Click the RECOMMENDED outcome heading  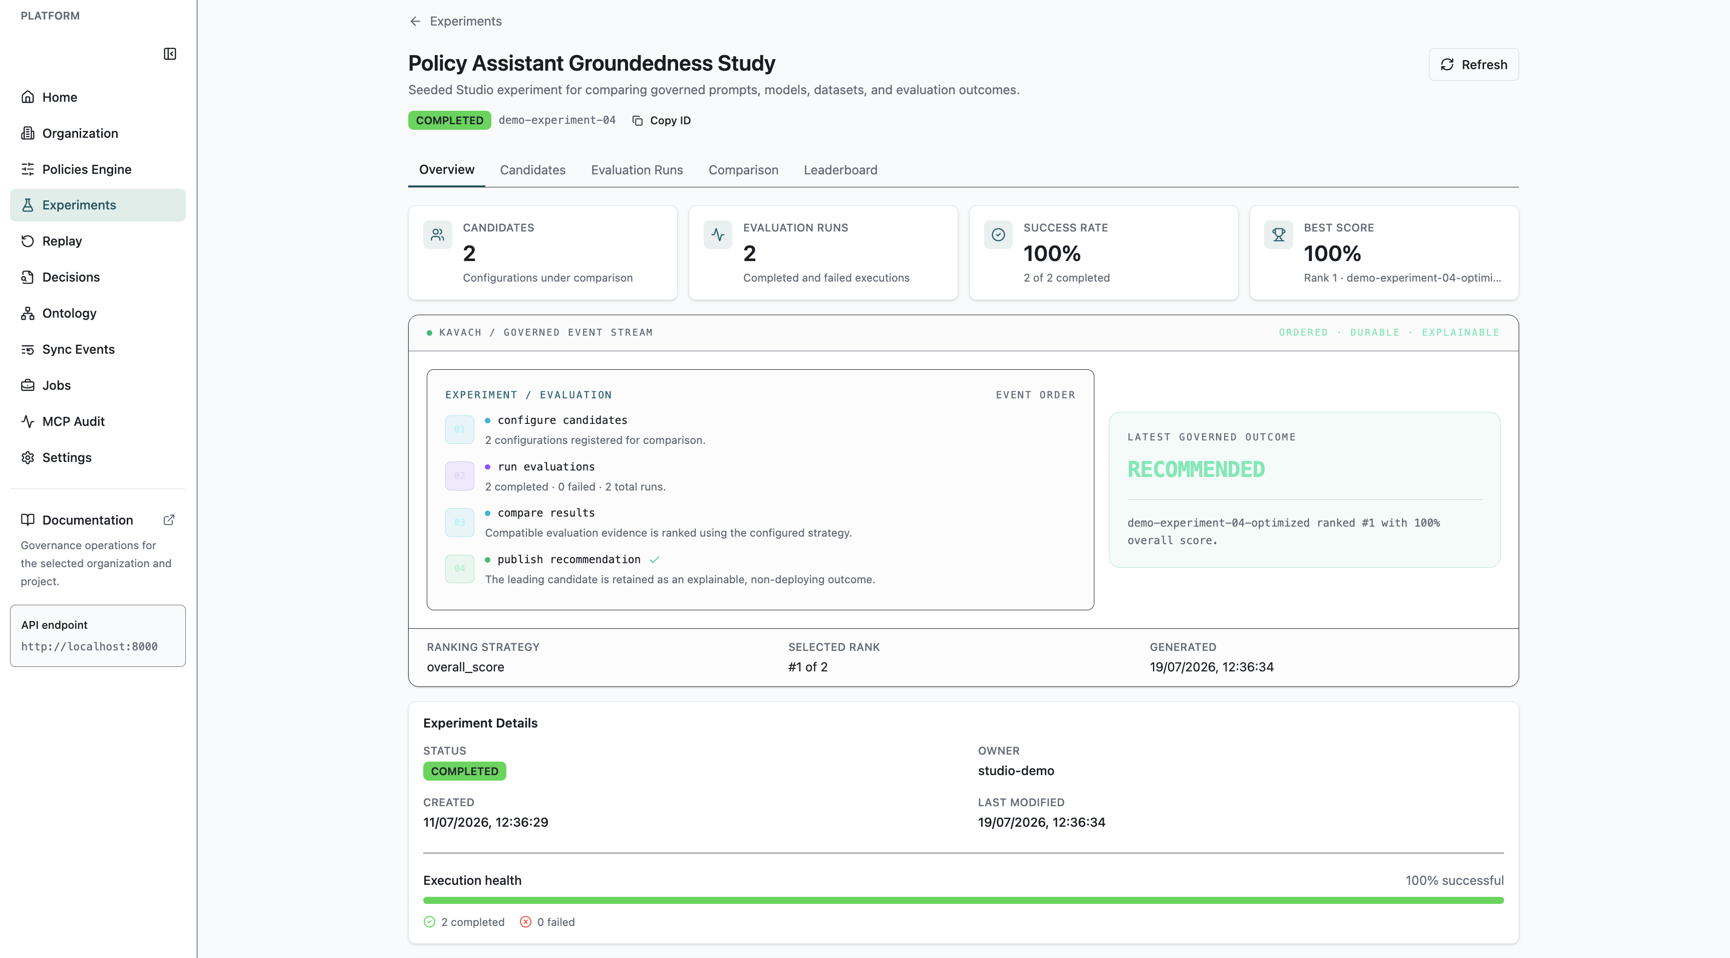click(1196, 469)
